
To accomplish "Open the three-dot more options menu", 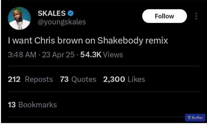I will coord(196,16).
